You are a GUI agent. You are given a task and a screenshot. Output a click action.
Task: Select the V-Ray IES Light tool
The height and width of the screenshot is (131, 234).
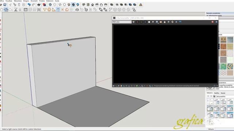(58, 10)
